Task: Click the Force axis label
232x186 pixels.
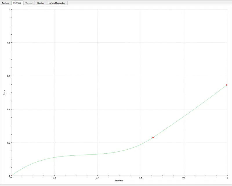Action: tap(4, 92)
